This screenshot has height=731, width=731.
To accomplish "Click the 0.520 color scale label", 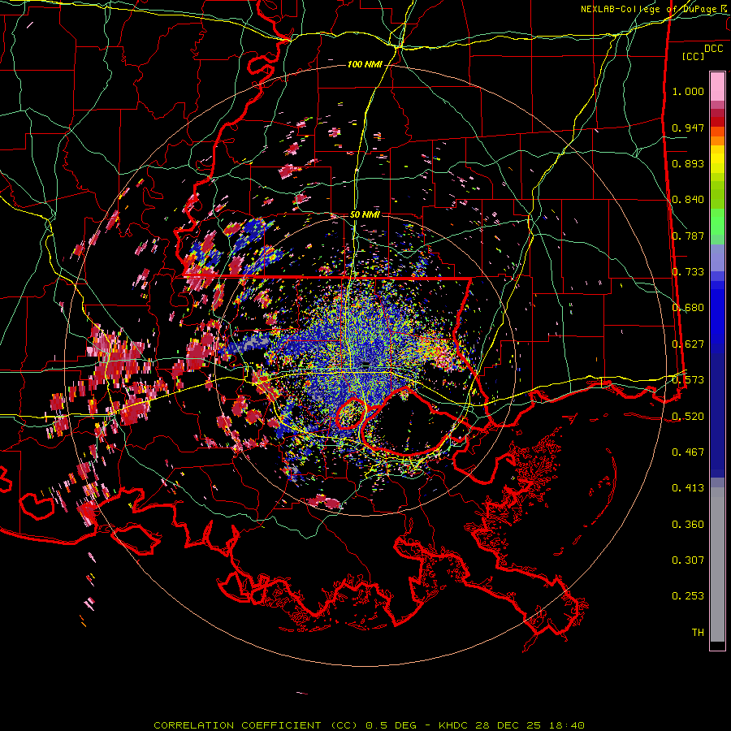I will pos(688,417).
